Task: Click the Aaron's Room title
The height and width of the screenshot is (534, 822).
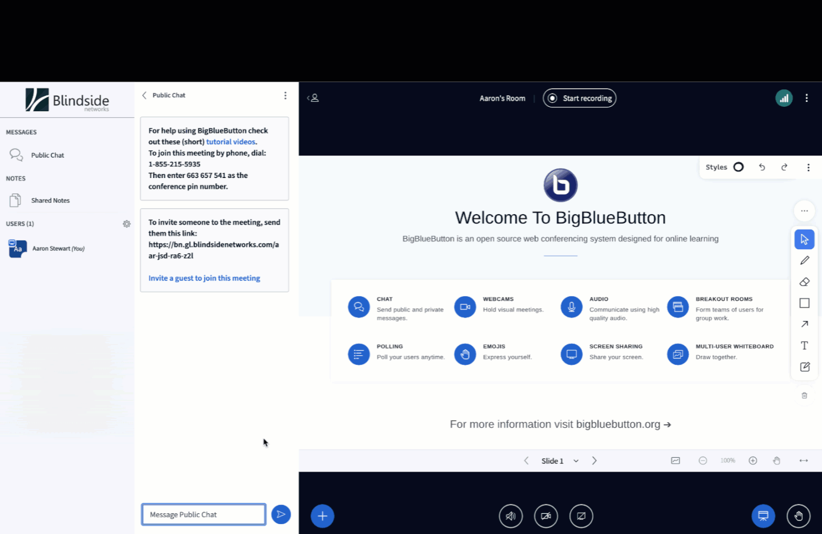Action: click(503, 99)
